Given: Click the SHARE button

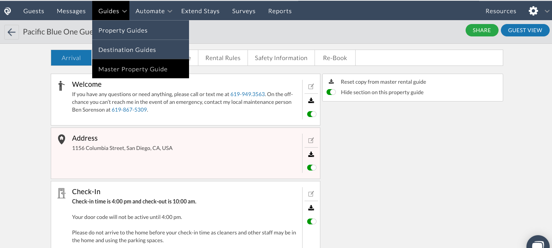Looking at the screenshot, I should 482,30.
